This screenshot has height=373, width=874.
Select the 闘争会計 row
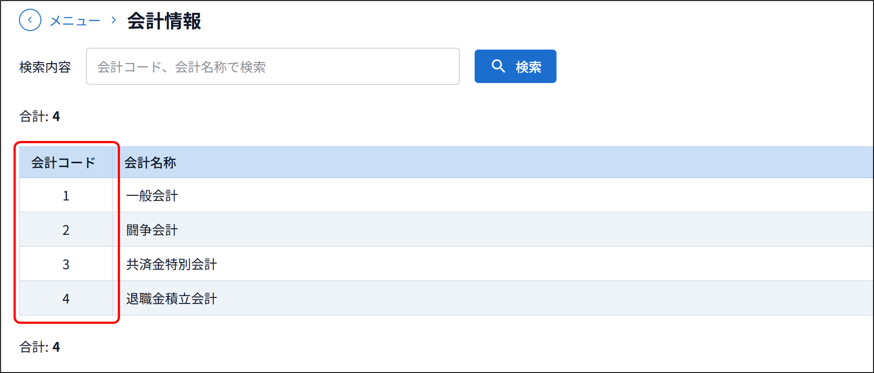446,229
